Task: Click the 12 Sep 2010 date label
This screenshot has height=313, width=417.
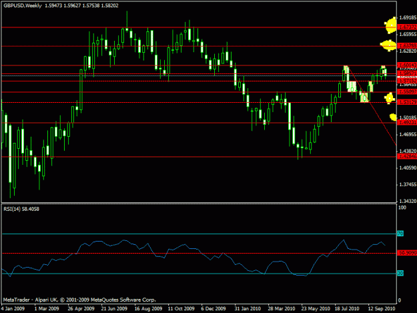Action: pyautogui.click(x=382, y=309)
